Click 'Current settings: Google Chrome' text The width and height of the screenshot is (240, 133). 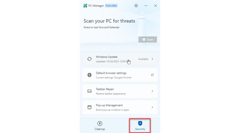click(113, 78)
